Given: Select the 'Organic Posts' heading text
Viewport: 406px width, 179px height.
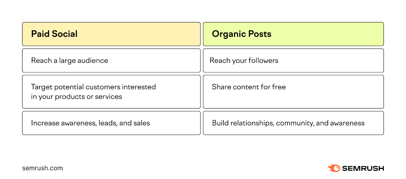Looking at the screenshot, I should (x=242, y=34).
